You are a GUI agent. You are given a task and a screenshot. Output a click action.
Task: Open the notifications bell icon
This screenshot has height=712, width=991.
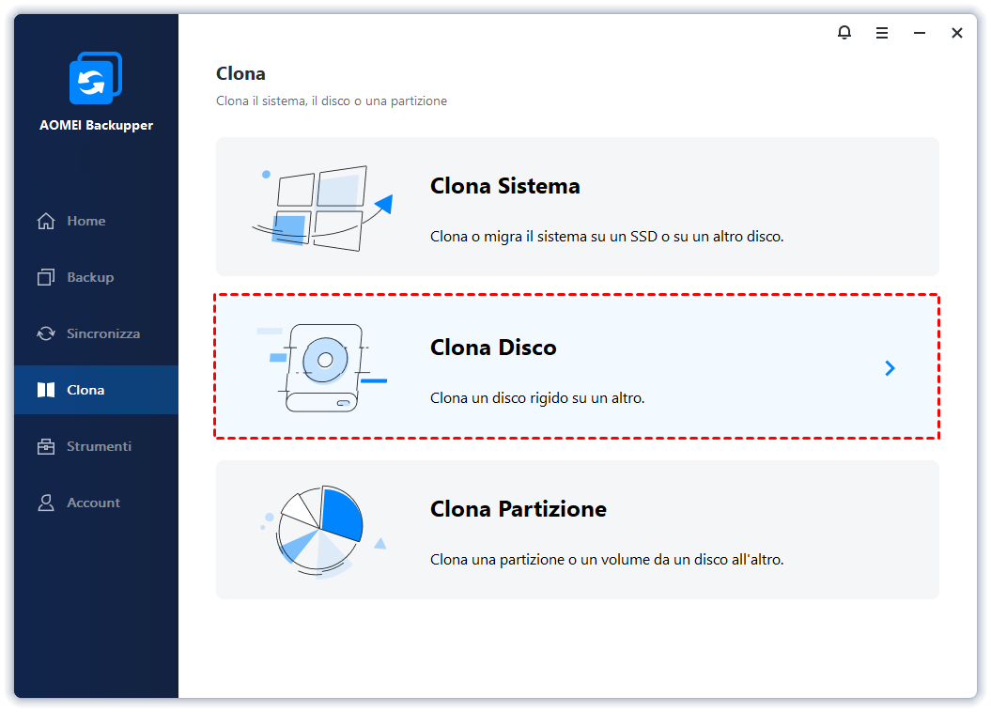click(x=844, y=32)
